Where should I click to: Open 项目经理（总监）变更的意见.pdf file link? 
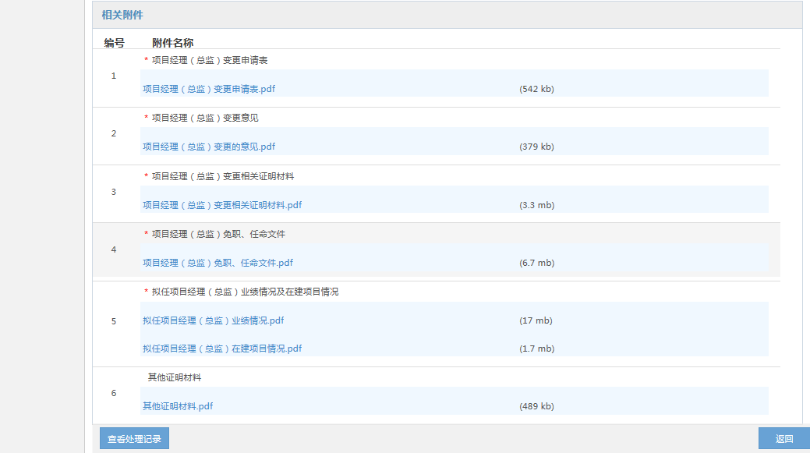209,147
